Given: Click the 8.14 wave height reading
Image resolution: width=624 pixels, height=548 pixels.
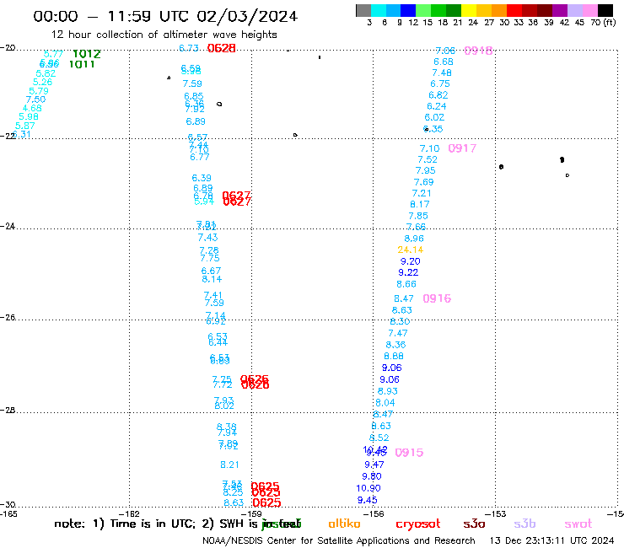Looking at the screenshot, I should click(x=212, y=279).
